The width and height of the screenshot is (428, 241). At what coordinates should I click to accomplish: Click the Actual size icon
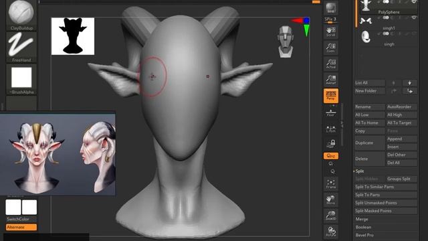[331, 64]
